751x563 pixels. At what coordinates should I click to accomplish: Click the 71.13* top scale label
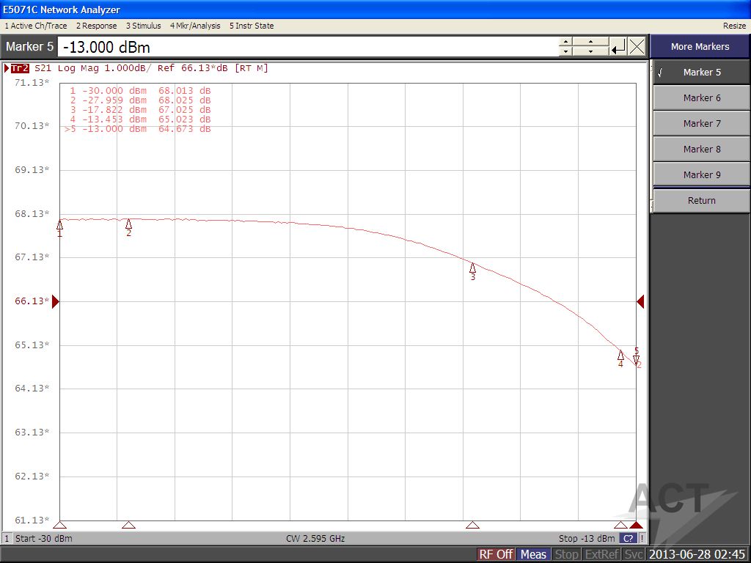click(32, 82)
